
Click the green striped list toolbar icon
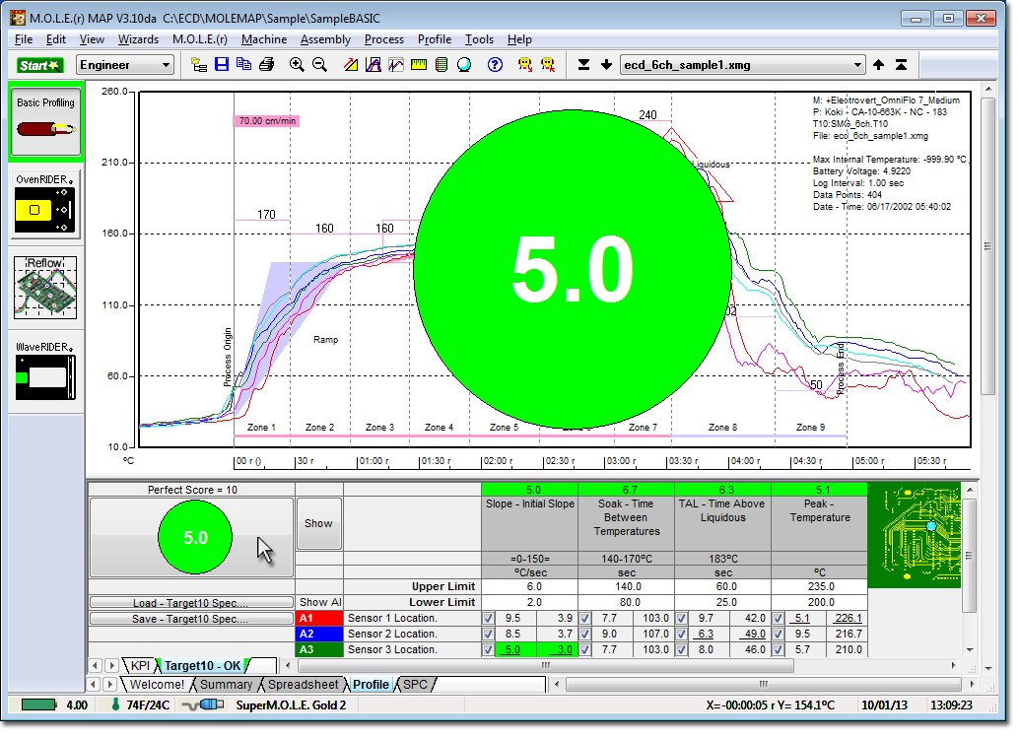tap(442, 65)
